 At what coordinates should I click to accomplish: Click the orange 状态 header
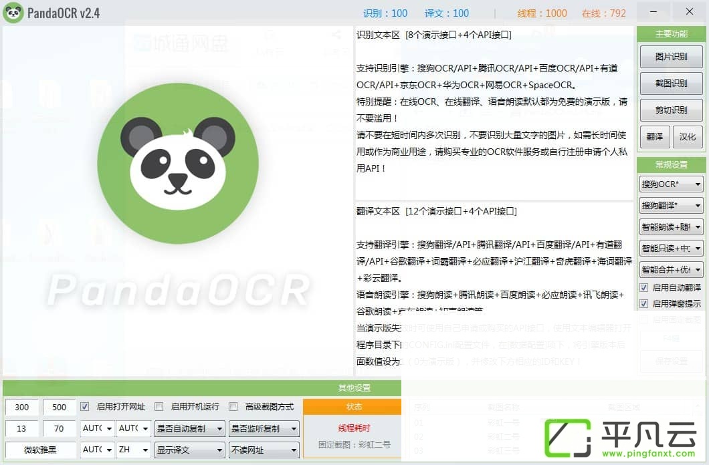pyautogui.click(x=352, y=407)
